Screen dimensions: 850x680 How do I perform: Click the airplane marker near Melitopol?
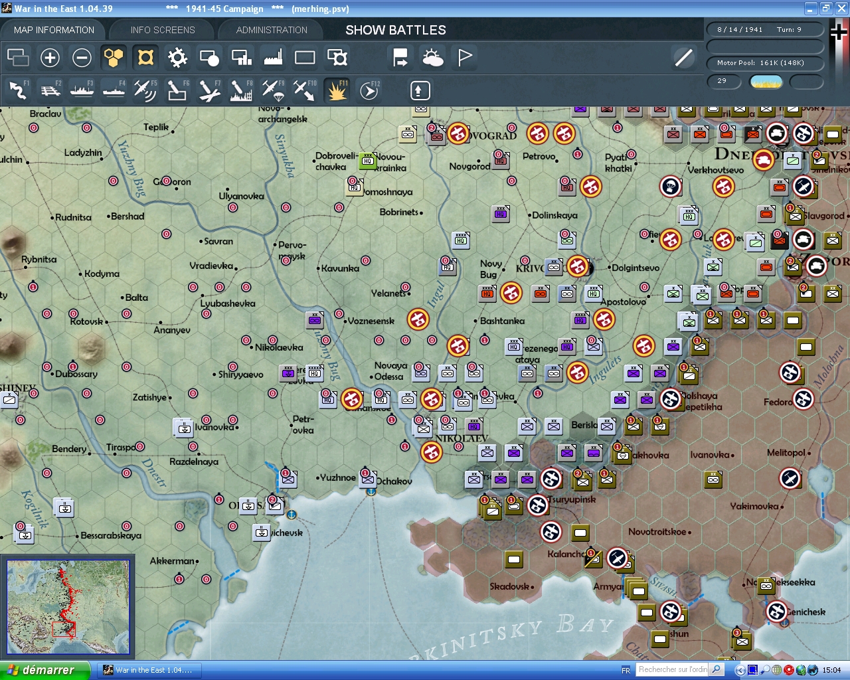790,478
